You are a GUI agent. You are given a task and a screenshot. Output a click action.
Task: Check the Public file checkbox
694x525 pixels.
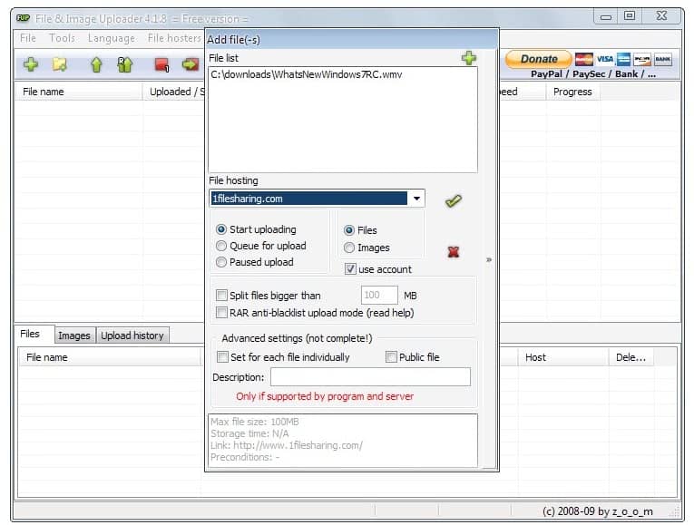click(391, 357)
